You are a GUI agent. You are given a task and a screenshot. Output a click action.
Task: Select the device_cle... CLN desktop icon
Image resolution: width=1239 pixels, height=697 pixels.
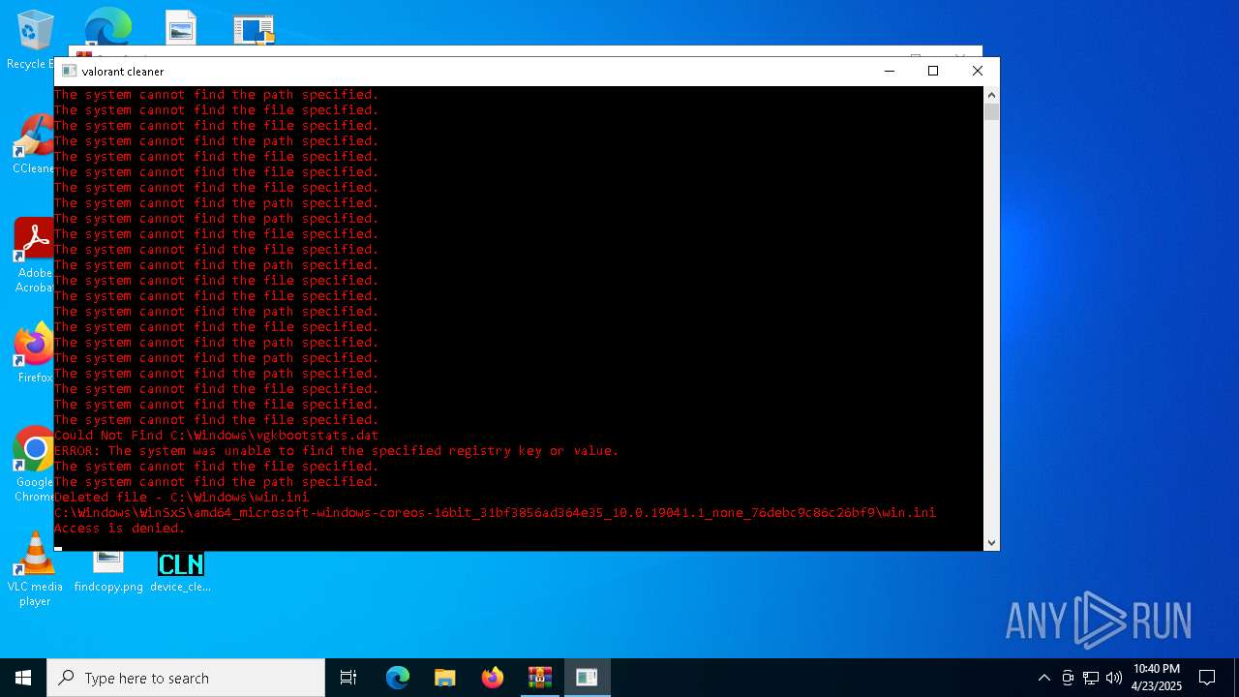180,571
